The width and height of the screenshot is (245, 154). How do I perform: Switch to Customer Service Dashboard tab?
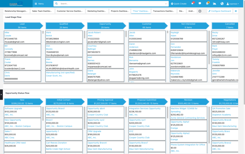tap(70, 11)
